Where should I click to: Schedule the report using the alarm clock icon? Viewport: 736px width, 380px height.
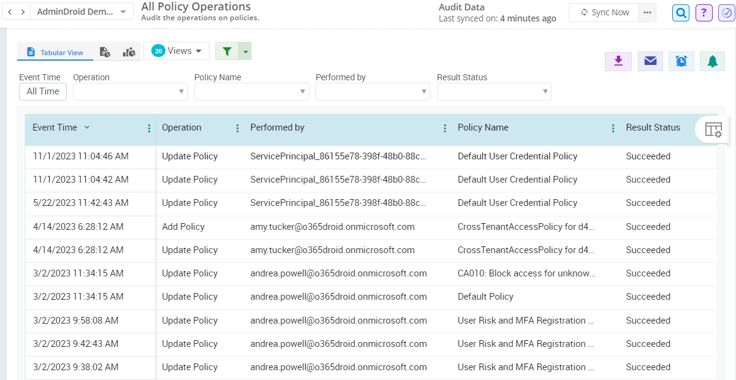[x=681, y=61]
